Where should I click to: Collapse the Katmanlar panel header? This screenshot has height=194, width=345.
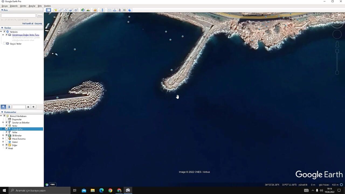click(x=2, y=112)
